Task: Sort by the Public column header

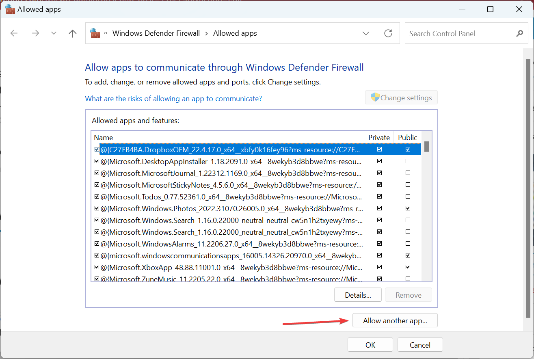Action: [408, 138]
